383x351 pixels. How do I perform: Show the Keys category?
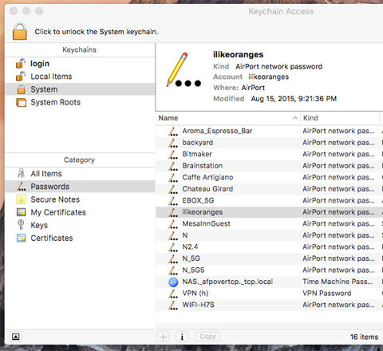(80, 225)
